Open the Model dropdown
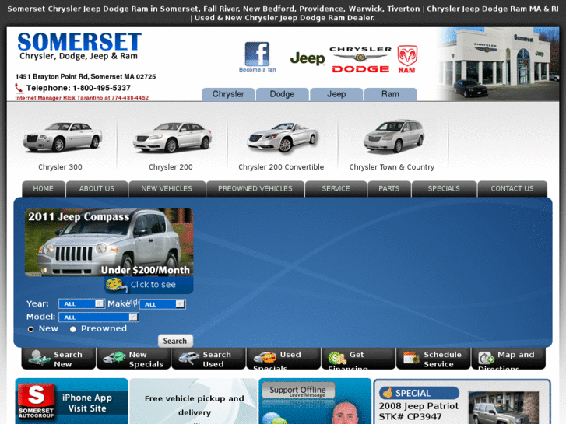This screenshot has height=424, width=566. [99, 317]
